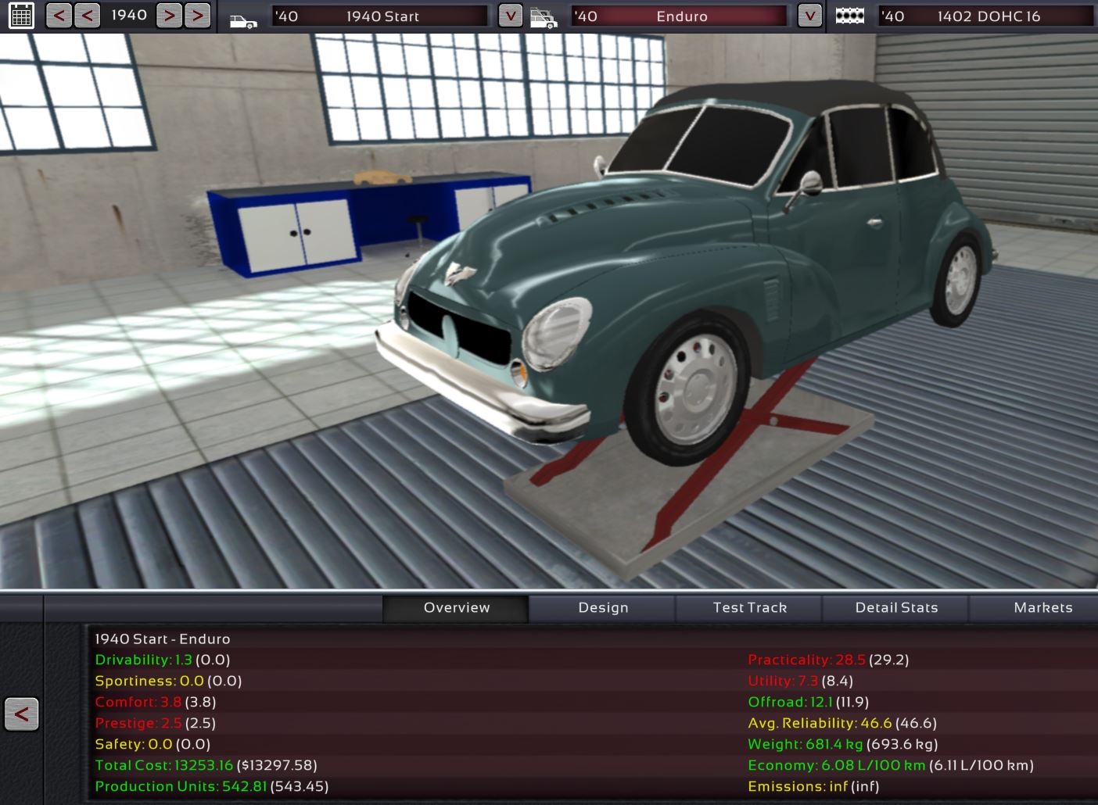This screenshot has width=1098, height=805.
Task: Open the Design tab
Action: tap(603, 608)
